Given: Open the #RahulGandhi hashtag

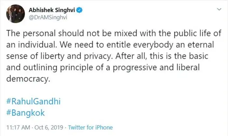Looking at the screenshot, I should click(x=34, y=101).
